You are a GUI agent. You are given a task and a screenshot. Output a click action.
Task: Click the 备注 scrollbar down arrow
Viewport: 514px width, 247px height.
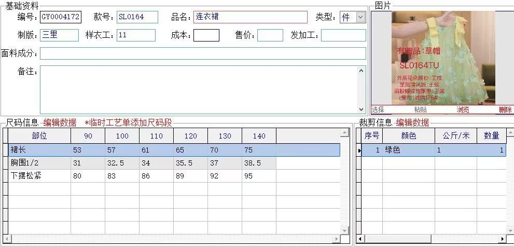(361, 109)
